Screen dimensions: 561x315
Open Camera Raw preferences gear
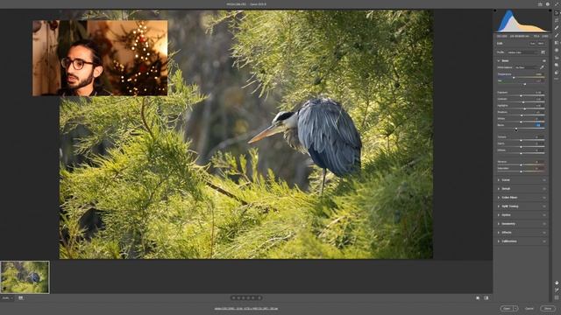[548, 4]
